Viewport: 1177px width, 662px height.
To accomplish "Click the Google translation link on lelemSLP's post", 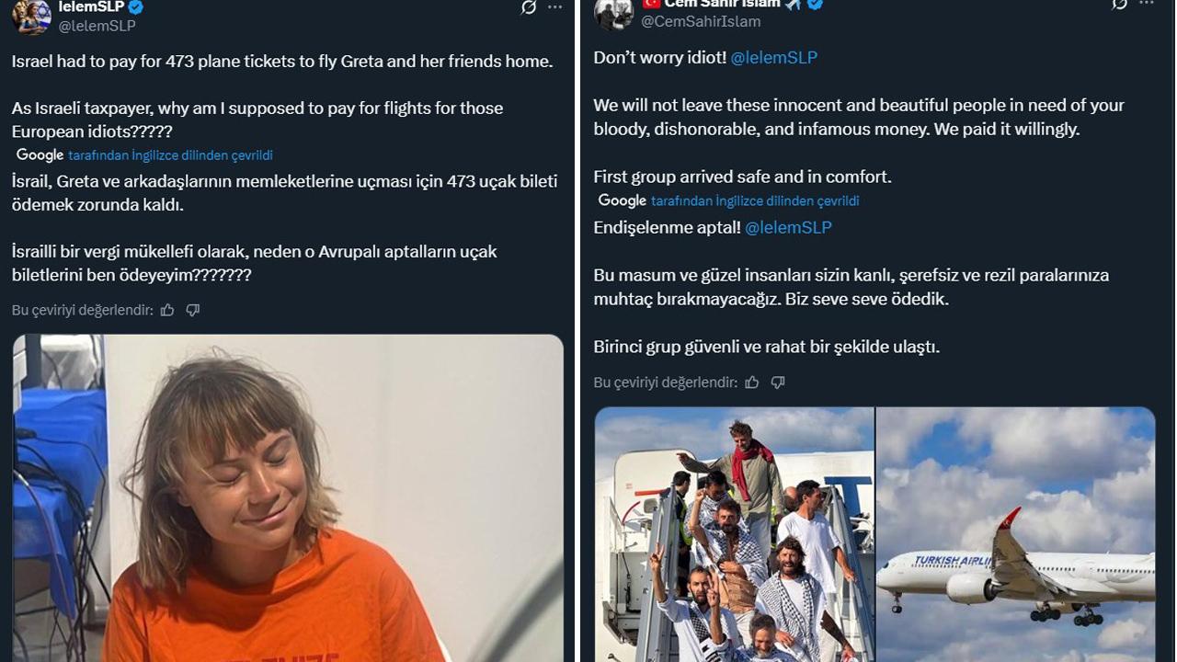I will point(170,155).
